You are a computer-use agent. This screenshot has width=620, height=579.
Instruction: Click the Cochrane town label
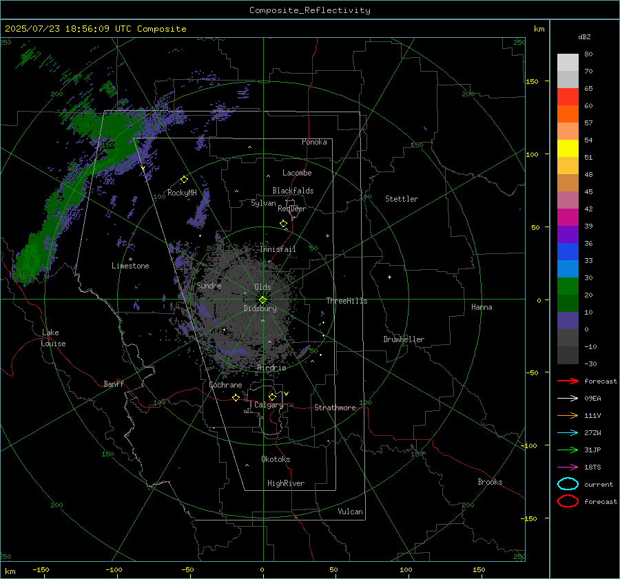[x=225, y=385]
